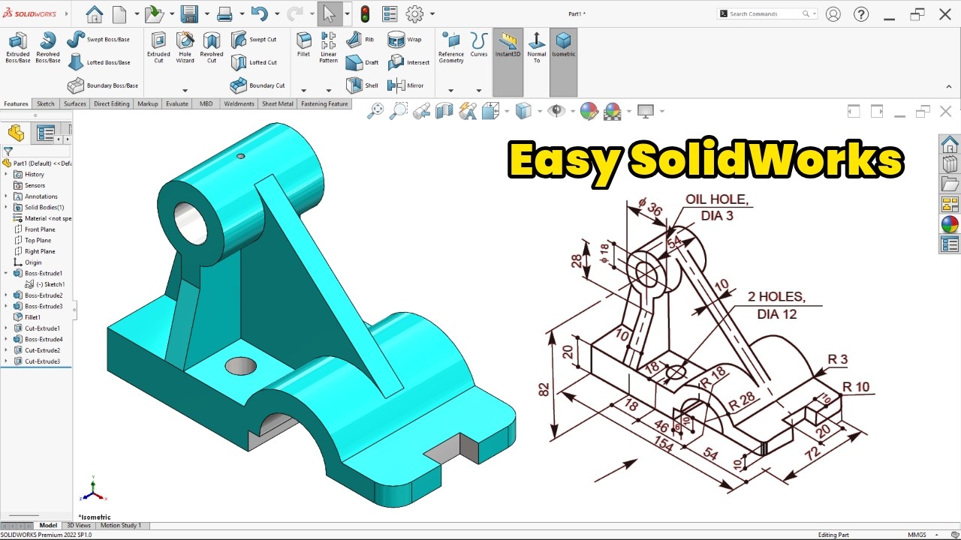This screenshot has width=961, height=540.
Task: Collapse the Boss-Extrude1 tree node
Action: click(6, 274)
